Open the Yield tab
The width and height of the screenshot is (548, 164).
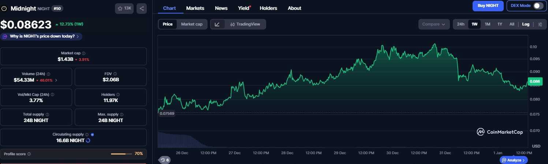click(x=243, y=8)
